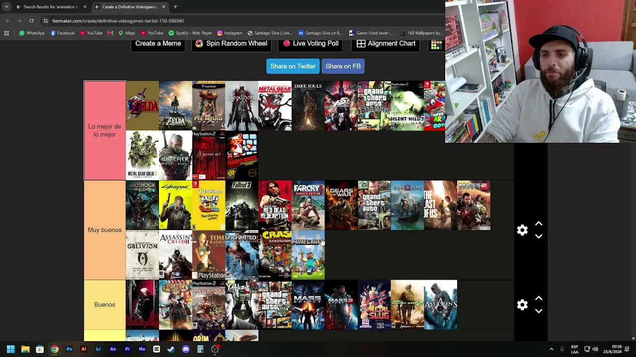Open Calculator from the taskbar
The image size is (636, 357).
click(200, 350)
